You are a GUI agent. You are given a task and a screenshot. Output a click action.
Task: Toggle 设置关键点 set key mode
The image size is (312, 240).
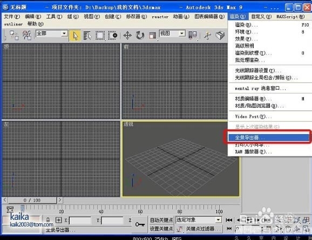tap(161, 229)
